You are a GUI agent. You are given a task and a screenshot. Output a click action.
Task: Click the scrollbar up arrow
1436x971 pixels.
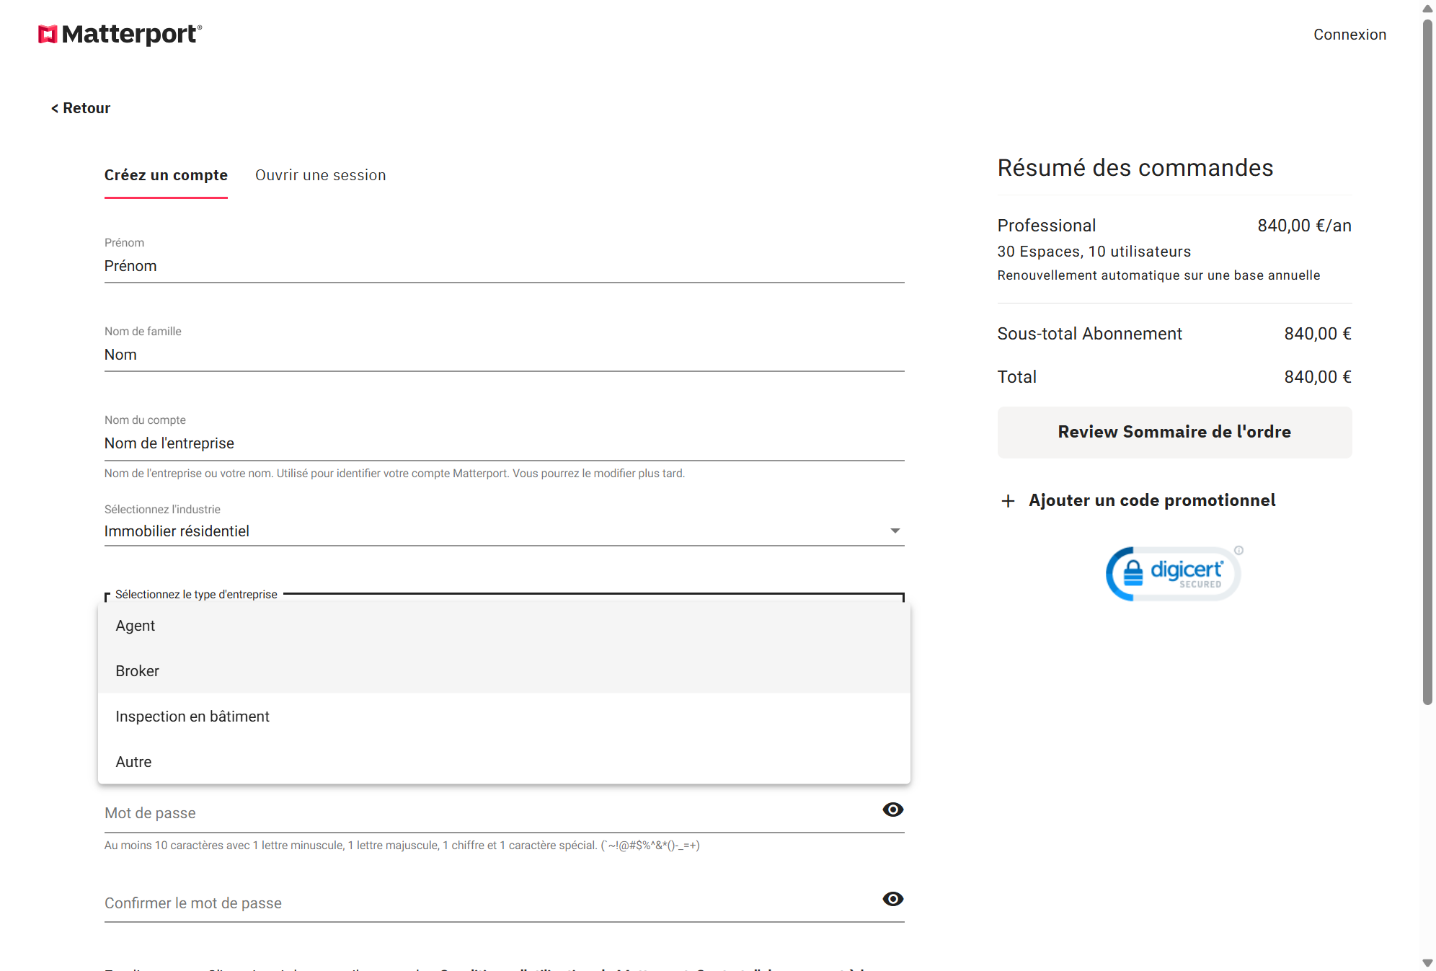point(1427,8)
